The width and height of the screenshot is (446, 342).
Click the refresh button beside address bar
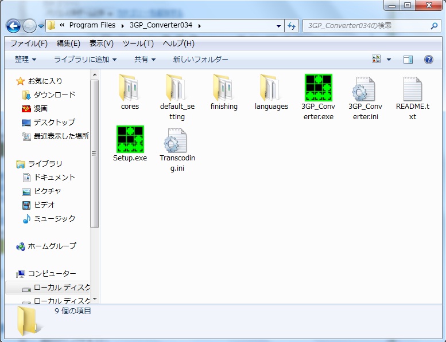coord(292,26)
